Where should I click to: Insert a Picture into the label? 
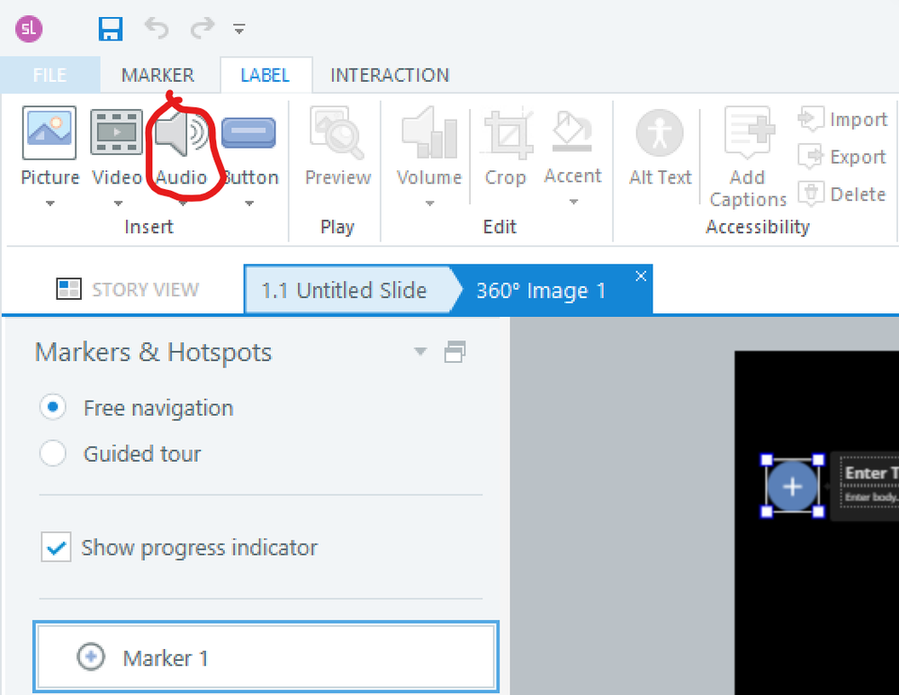coord(49,146)
